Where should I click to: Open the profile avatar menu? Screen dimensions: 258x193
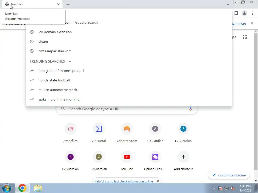coord(244,13)
